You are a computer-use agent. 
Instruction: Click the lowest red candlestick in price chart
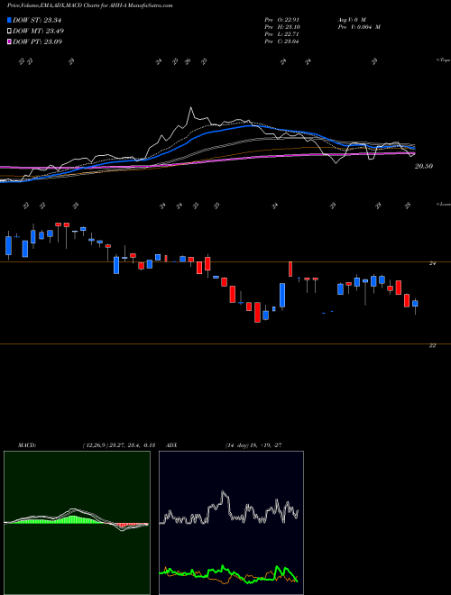tap(257, 312)
